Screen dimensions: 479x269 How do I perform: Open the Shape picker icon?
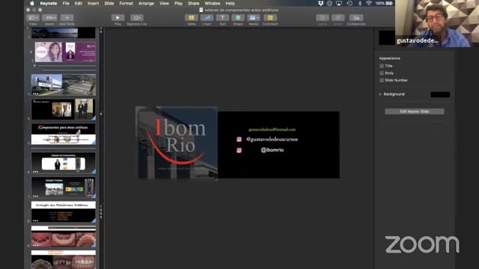(x=238, y=18)
